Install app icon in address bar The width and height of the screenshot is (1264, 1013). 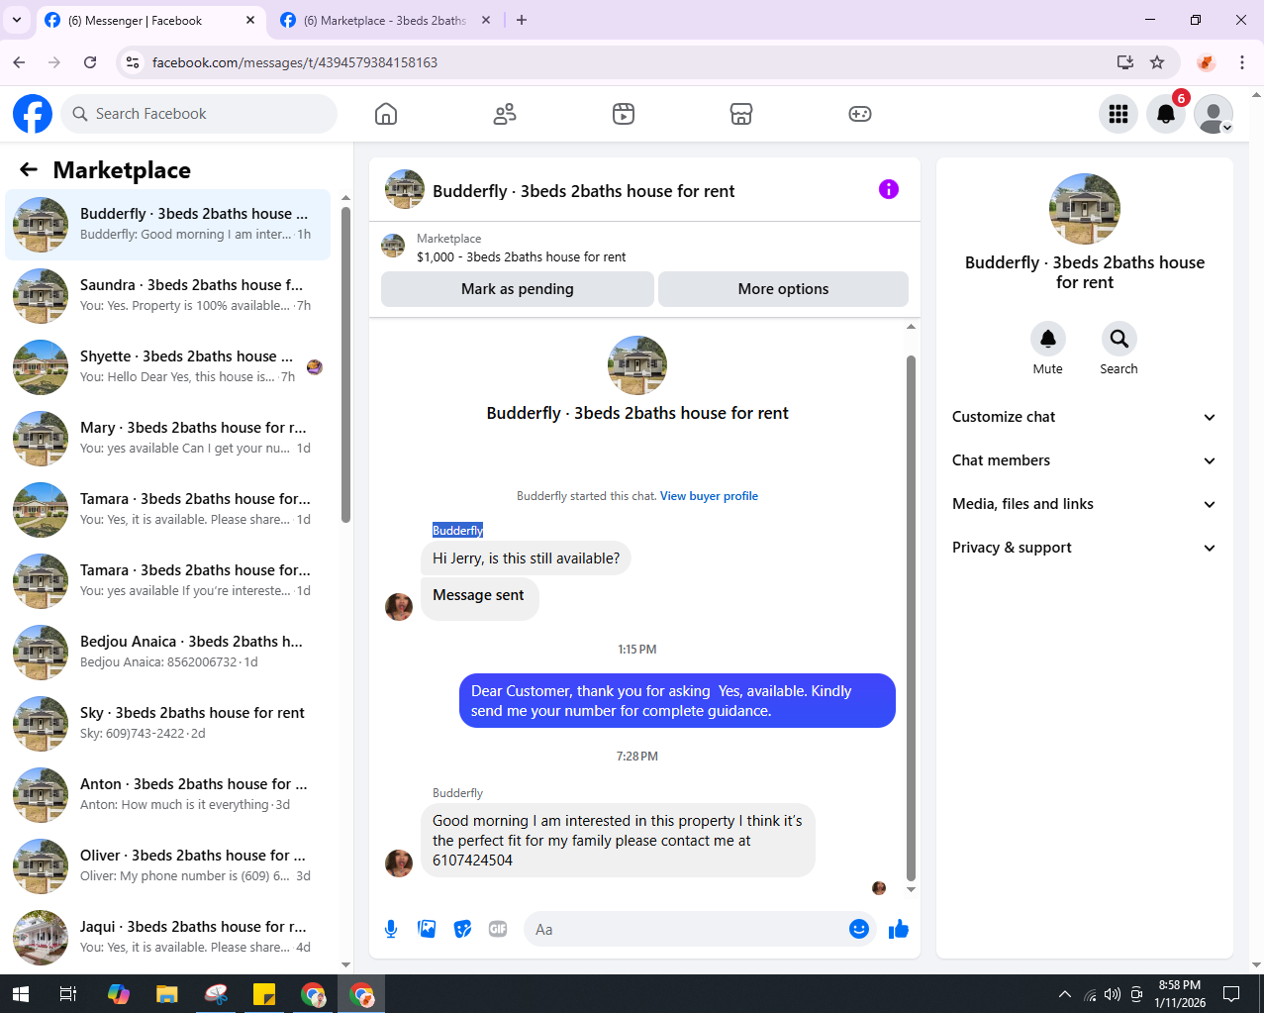pos(1125,62)
